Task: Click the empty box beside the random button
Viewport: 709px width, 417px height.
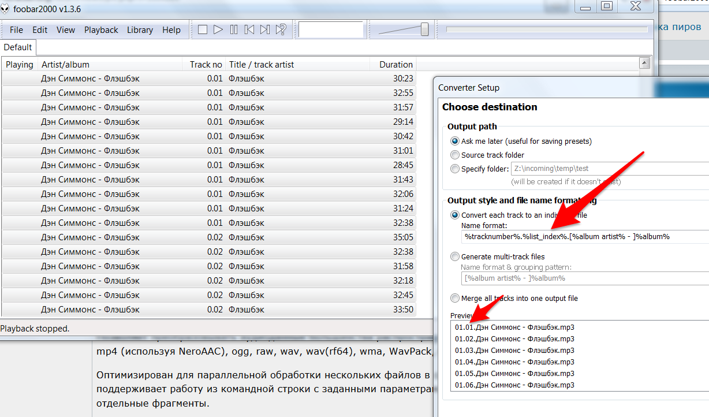Action: click(x=331, y=29)
